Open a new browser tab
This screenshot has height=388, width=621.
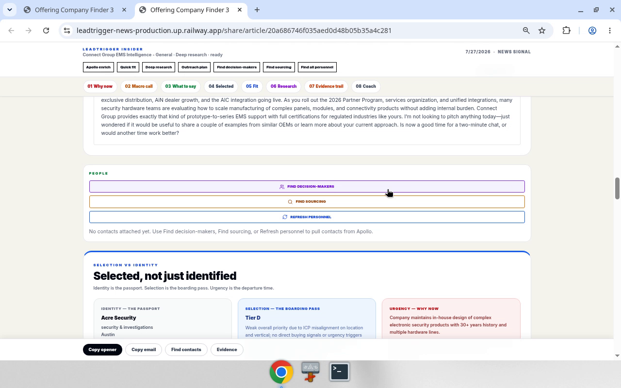point(257,10)
